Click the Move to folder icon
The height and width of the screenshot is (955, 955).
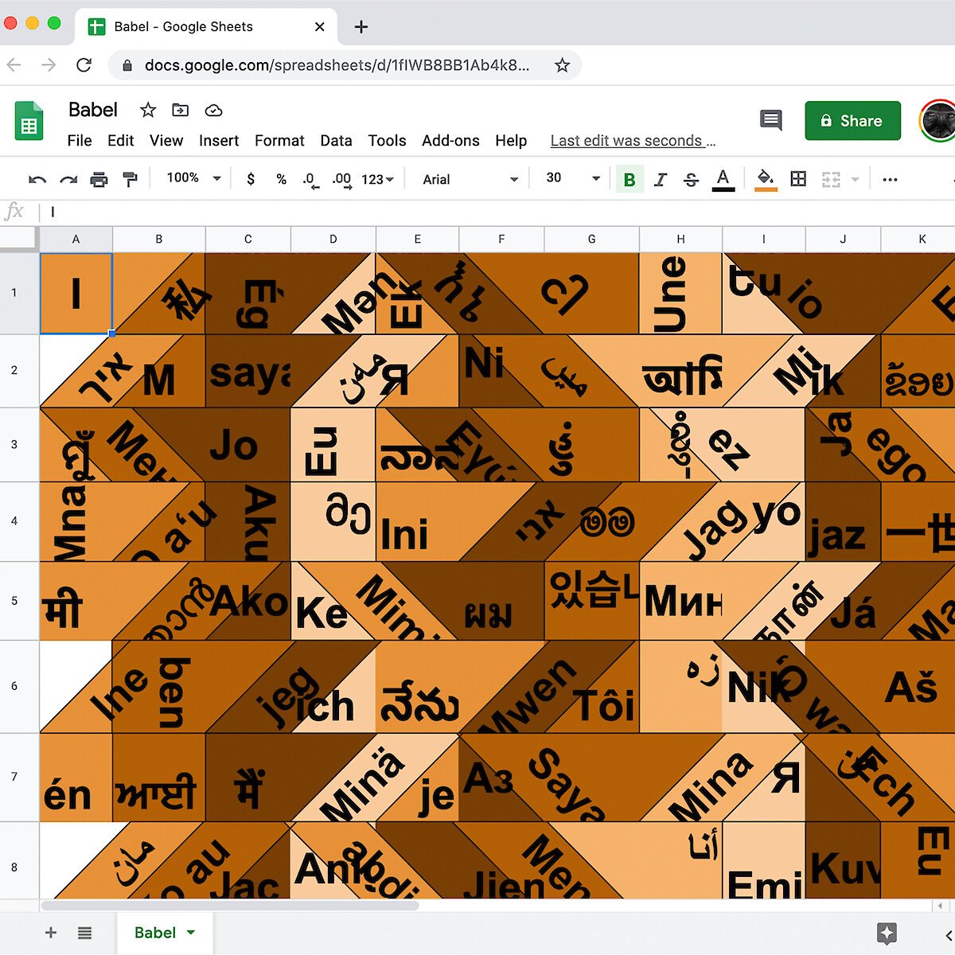pos(181,110)
